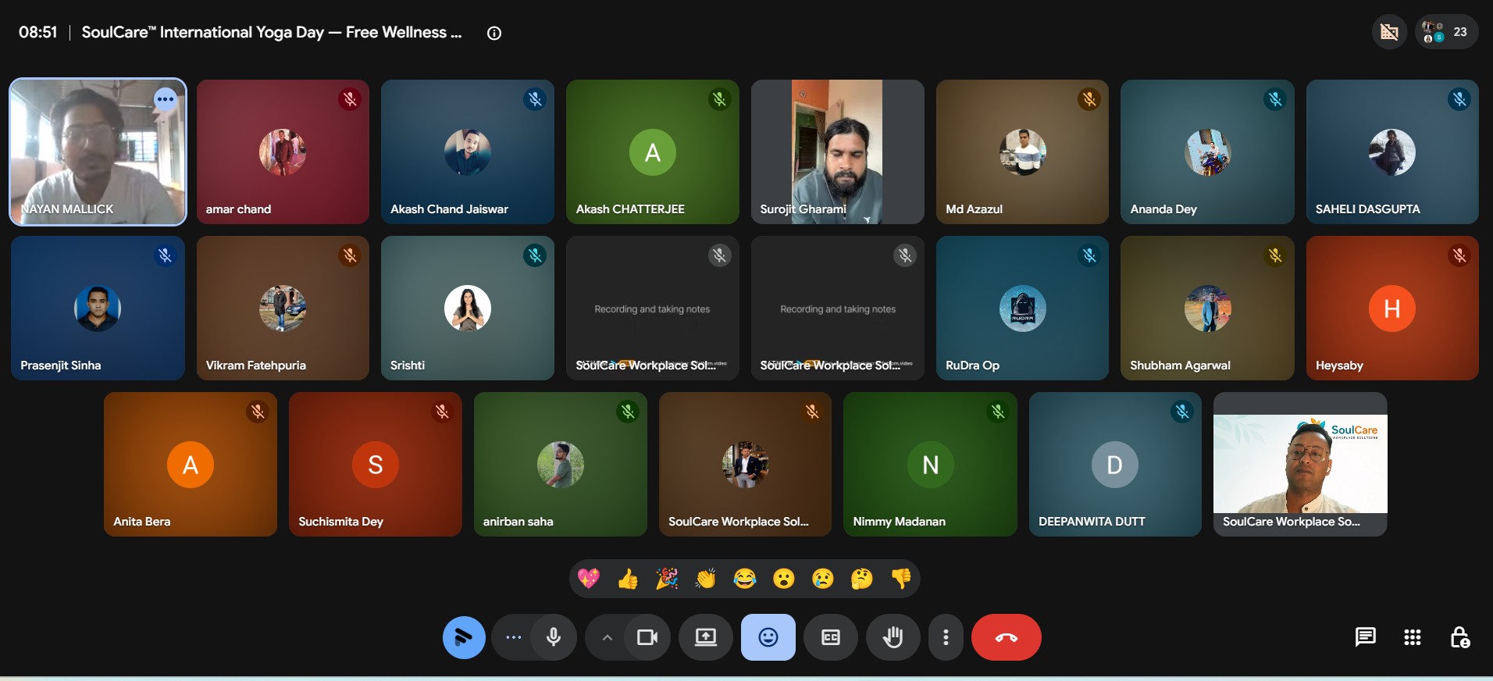The image size is (1493, 681).
Task: Raise hand in the meeting
Action: 893,637
